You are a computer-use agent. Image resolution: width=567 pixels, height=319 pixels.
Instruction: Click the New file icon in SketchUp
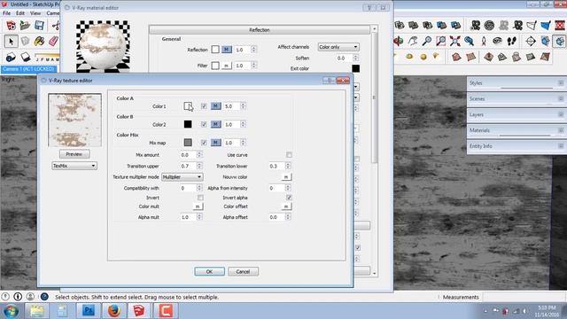tap(11, 26)
